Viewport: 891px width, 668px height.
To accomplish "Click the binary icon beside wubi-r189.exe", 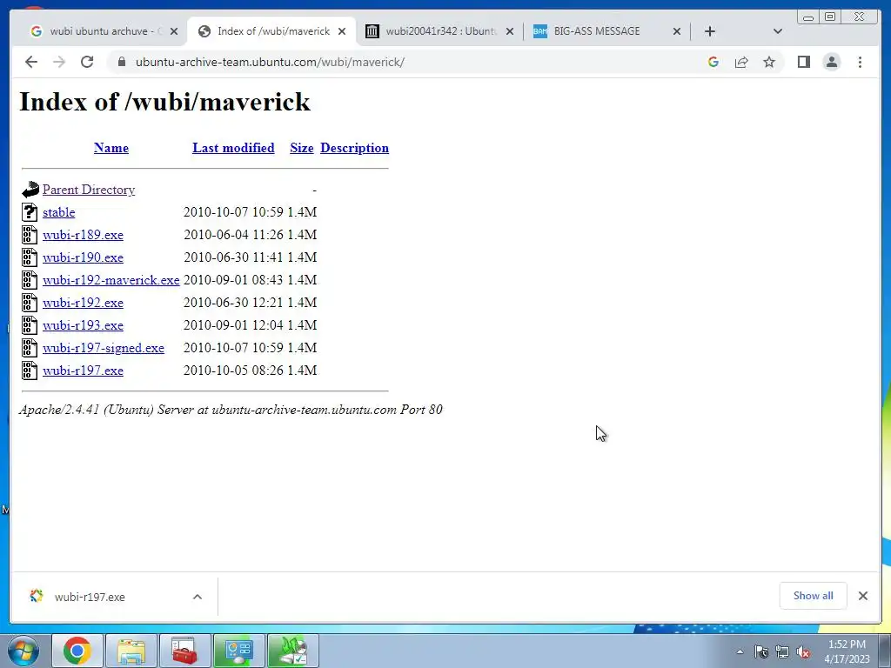I will click(x=30, y=235).
